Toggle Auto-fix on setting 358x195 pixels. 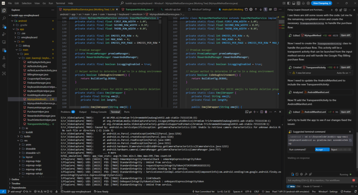pyautogui.click(x=344, y=73)
